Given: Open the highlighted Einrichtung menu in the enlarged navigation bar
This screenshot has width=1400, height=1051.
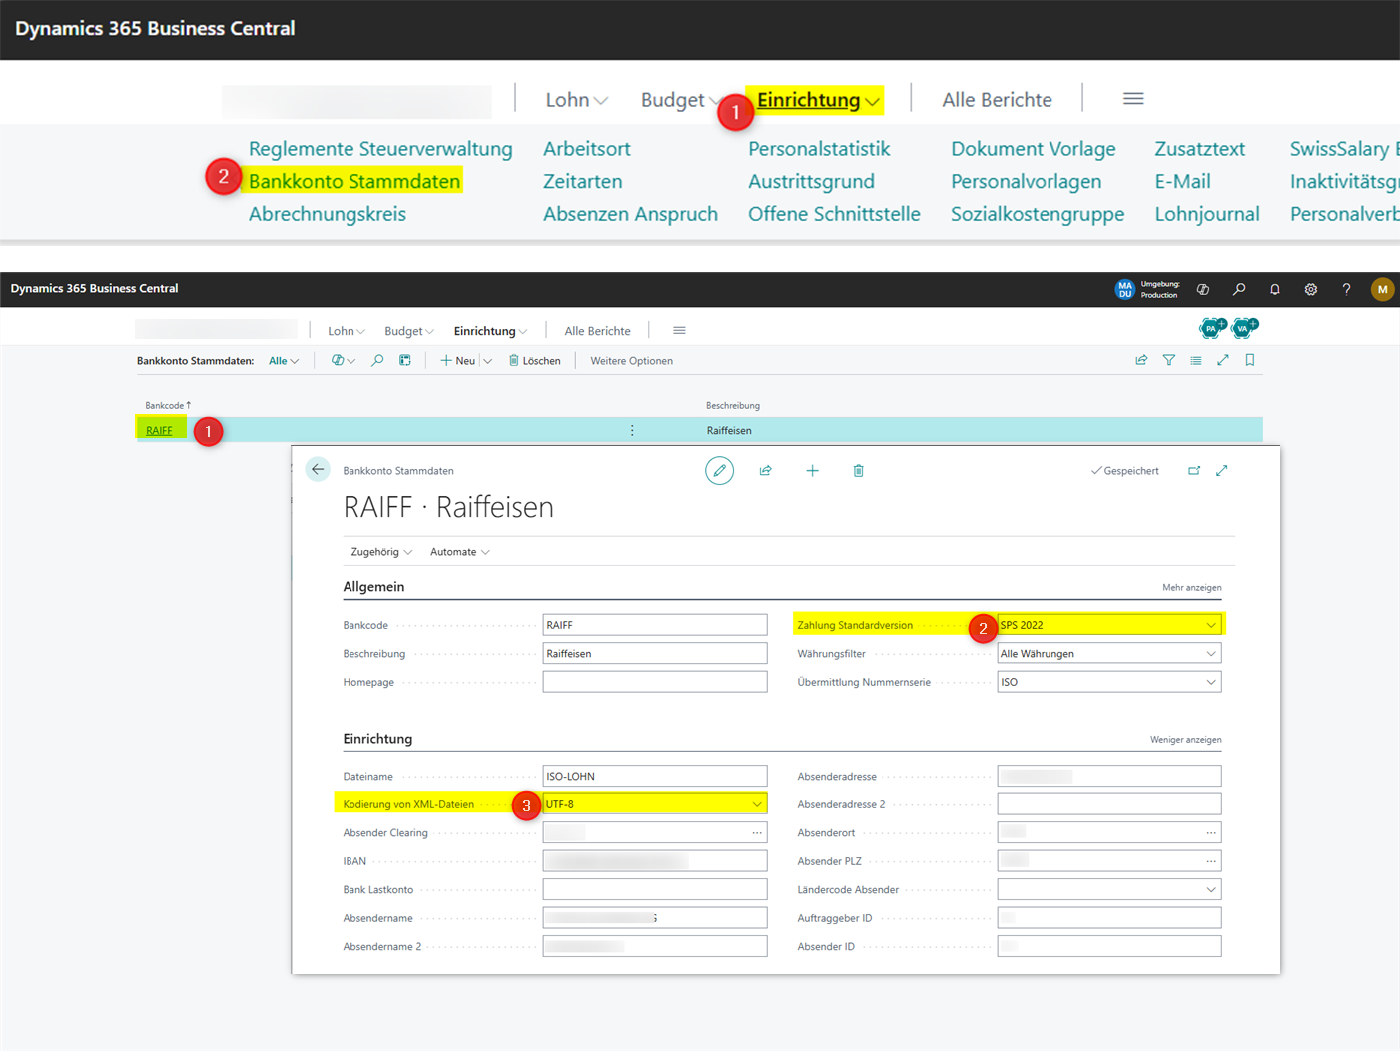Looking at the screenshot, I should coord(818,100).
